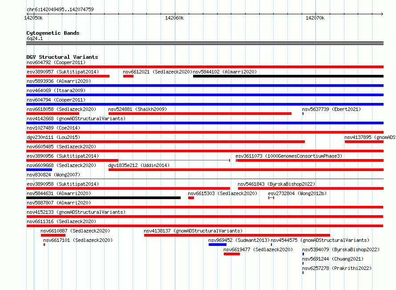Open nsv6257278 (Prakrithi2022) label
This screenshot has height=290, width=396.
tap(337, 268)
